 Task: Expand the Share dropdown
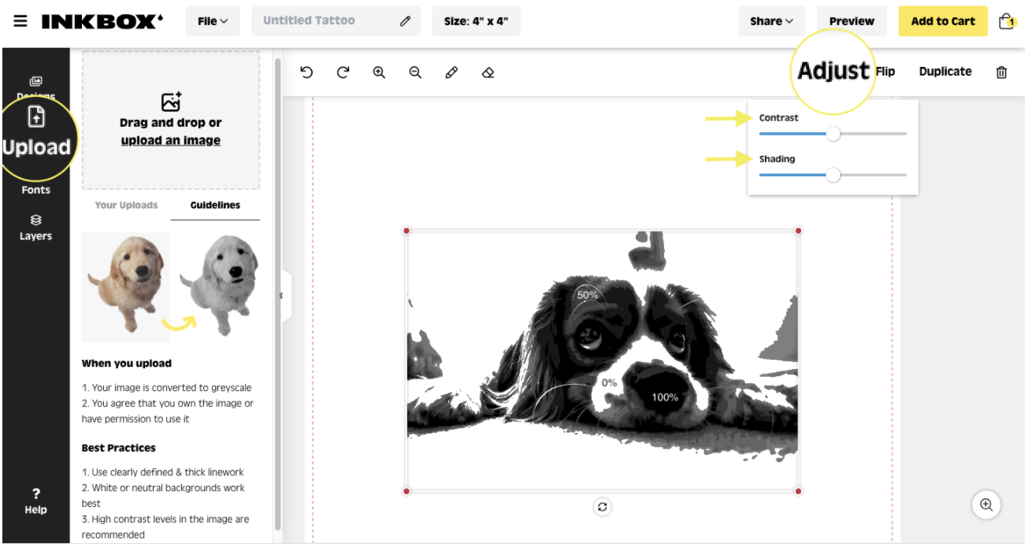coord(771,21)
